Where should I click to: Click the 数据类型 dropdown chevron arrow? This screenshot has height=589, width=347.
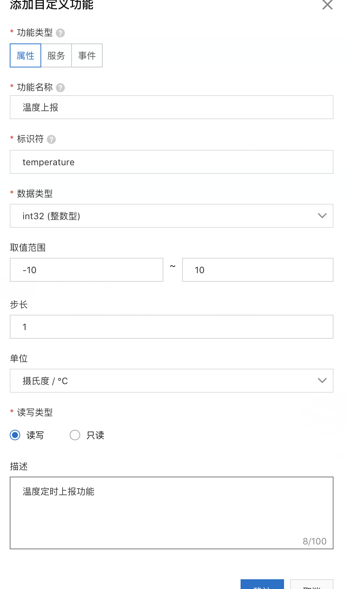tap(322, 216)
